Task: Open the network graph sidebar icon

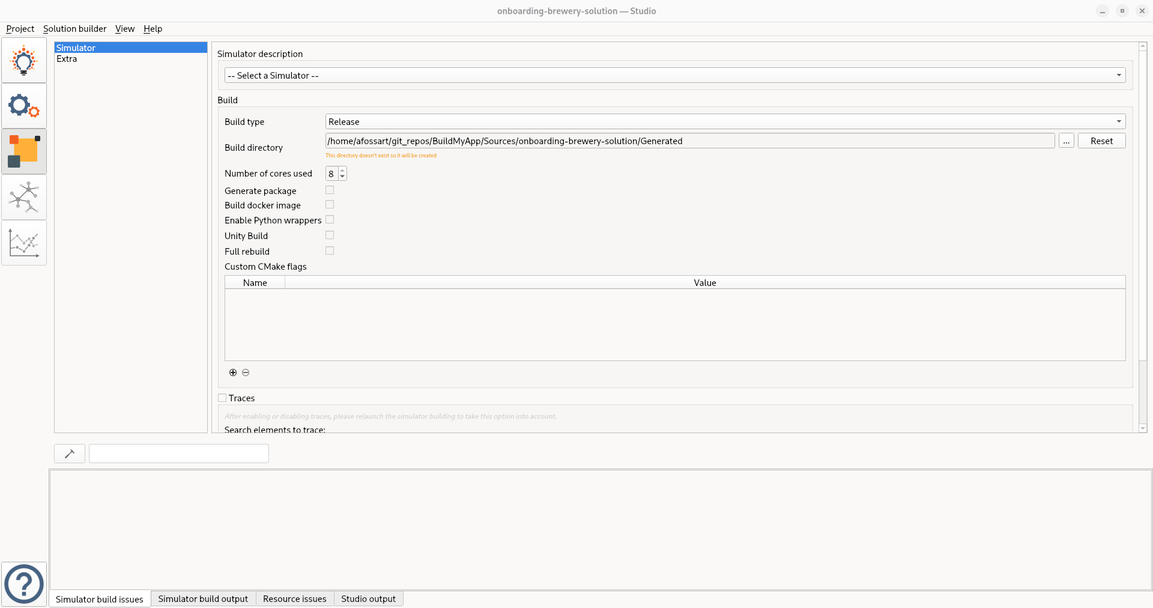Action: [24, 197]
